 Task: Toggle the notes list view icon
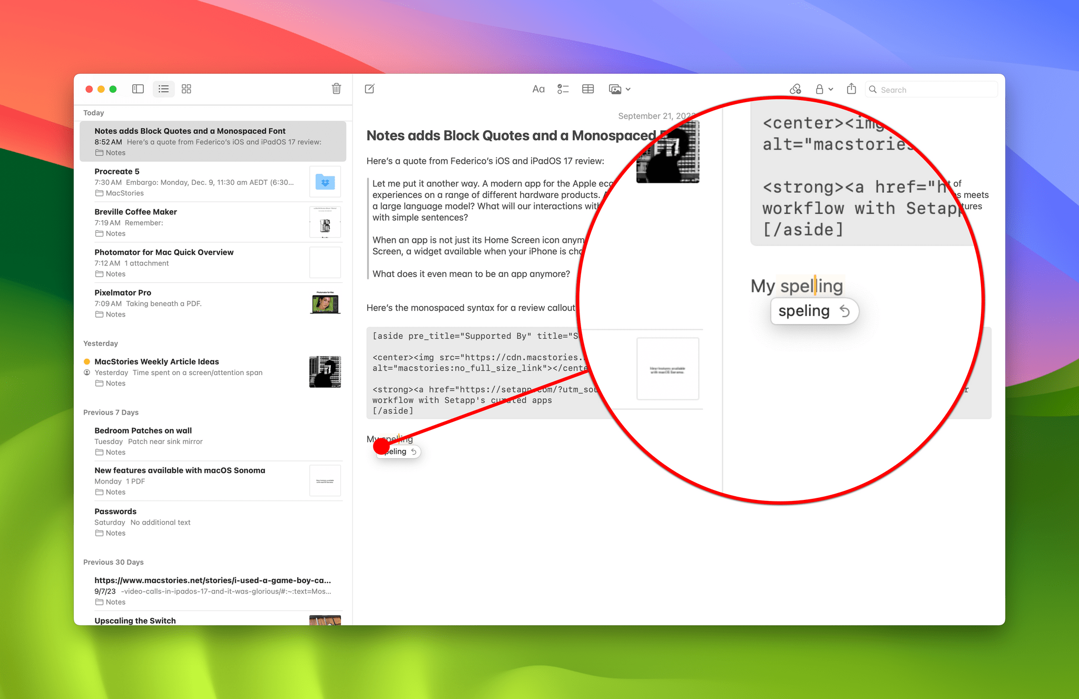163,89
